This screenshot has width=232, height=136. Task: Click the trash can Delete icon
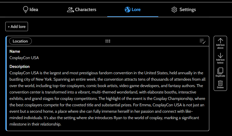pyautogui.click(x=220, y=83)
